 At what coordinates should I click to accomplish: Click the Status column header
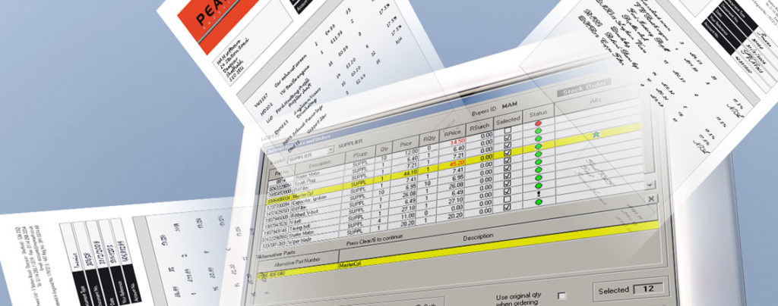tap(539, 114)
